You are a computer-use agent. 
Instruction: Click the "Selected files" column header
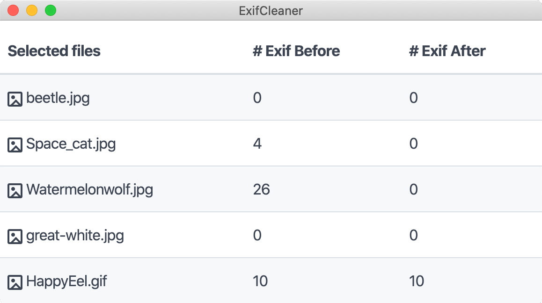pos(54,51)
